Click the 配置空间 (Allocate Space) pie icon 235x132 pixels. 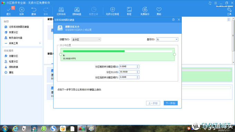pyautogui.click(x=94, y=10)
